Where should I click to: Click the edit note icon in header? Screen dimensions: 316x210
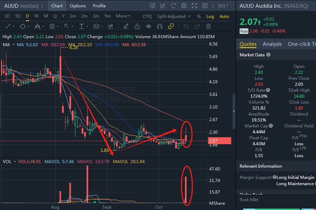coord(163,6)
